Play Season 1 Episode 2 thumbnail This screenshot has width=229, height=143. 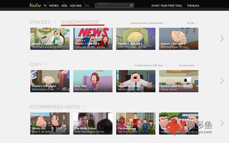(x=93, y=39)
